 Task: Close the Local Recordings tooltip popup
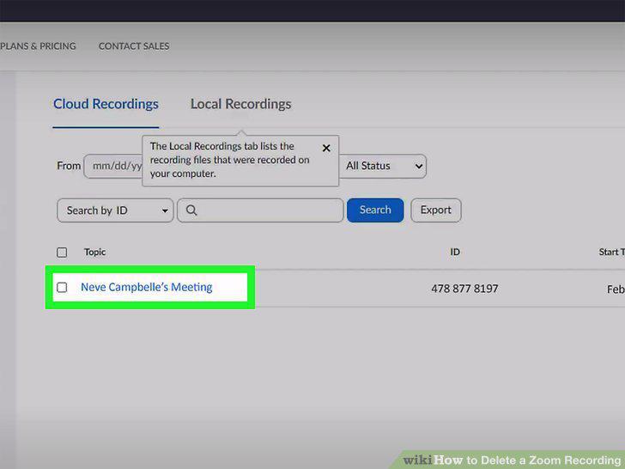click(x=326, y=148)
